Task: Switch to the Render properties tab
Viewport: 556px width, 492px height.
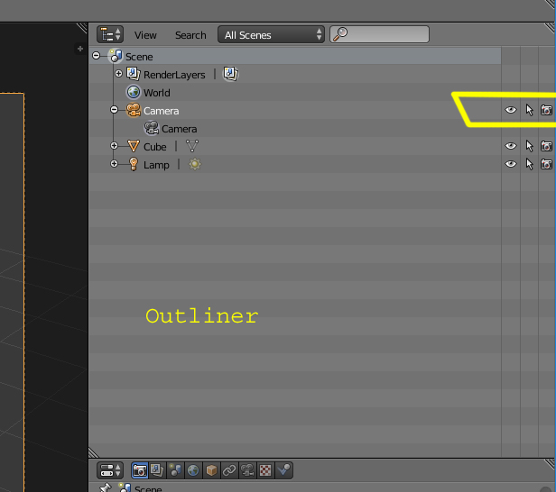Action: (139, 470)
